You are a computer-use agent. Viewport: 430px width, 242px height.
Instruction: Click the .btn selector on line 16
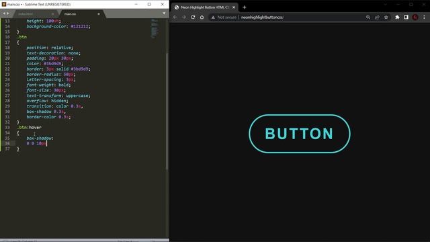[x=22, y=37]
